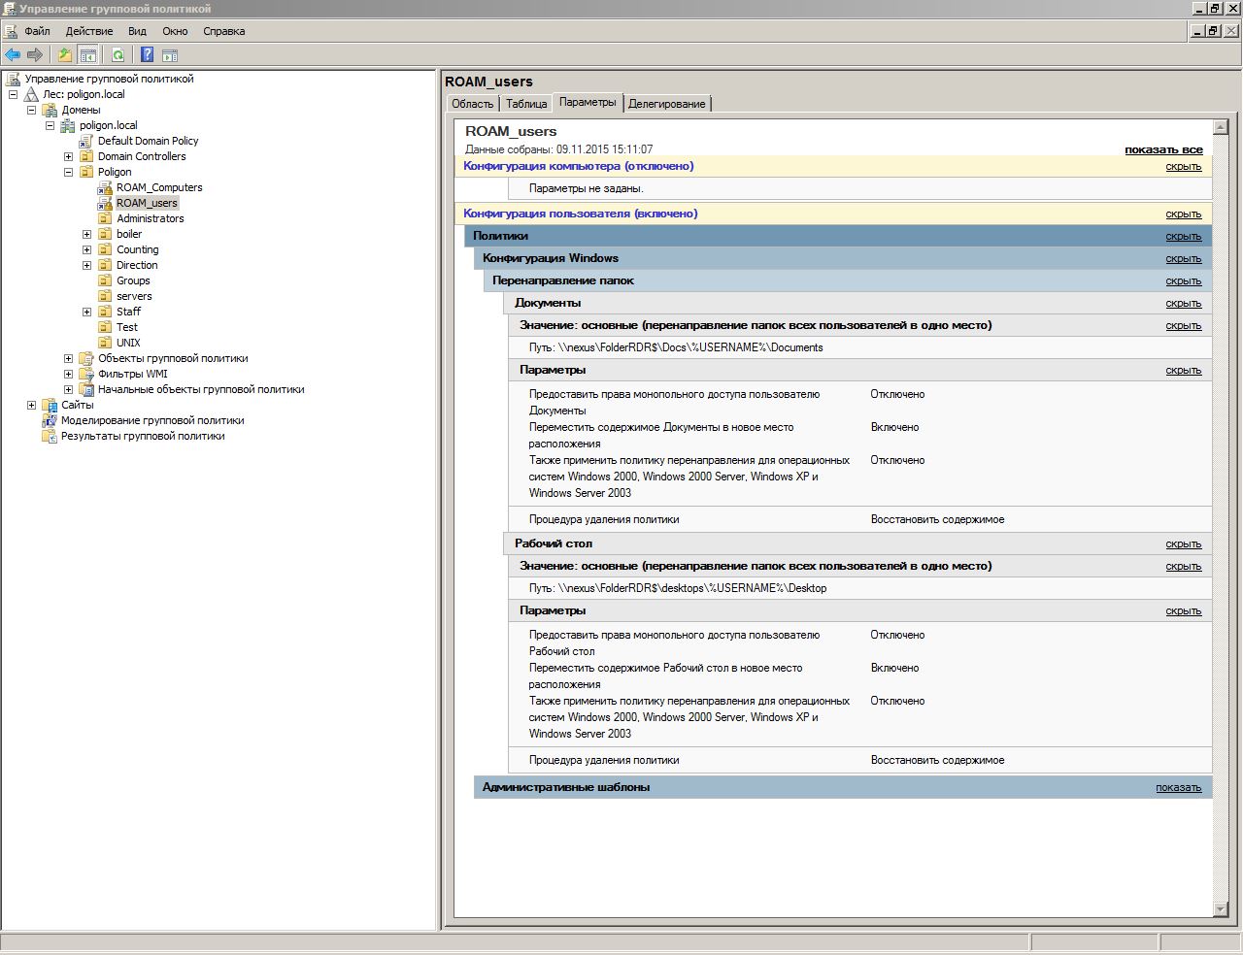1243x955 pixels.
Task: Go up one level using the folder-arrow icon
Action: 65,54
